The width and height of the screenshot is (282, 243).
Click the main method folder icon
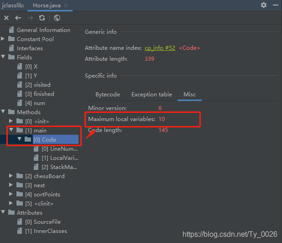20,130
